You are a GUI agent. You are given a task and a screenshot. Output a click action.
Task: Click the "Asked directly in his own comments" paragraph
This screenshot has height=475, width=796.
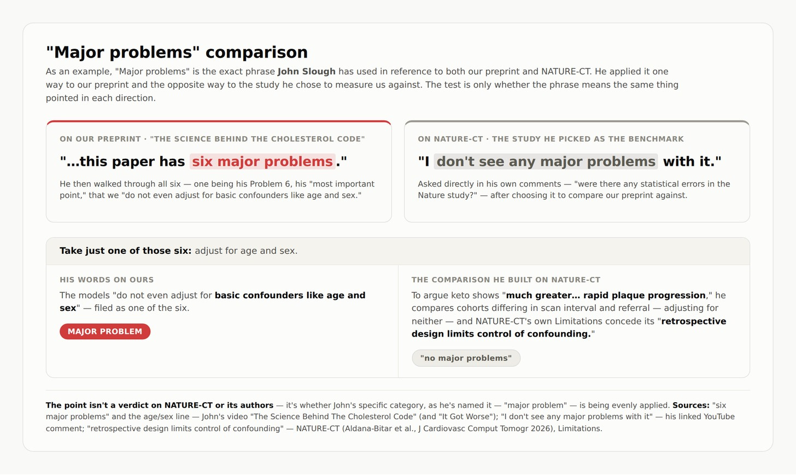click(x=574, y=189)
